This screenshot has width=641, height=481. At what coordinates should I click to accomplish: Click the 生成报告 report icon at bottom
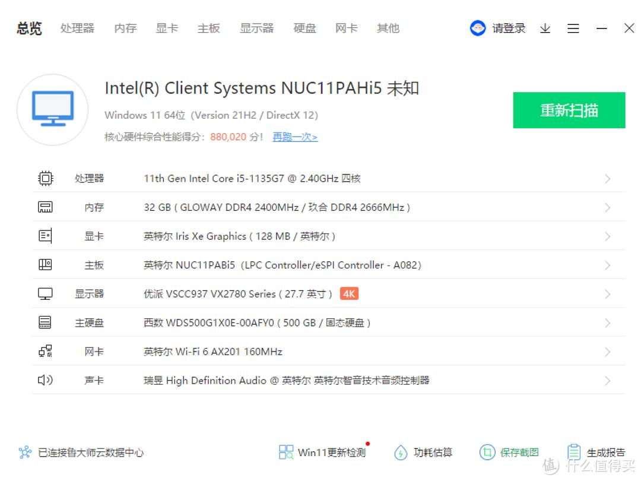573,452
